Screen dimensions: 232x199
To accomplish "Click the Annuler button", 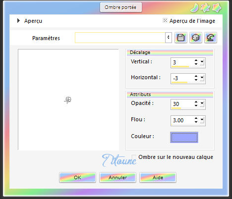I will click(x=117, y=177).
